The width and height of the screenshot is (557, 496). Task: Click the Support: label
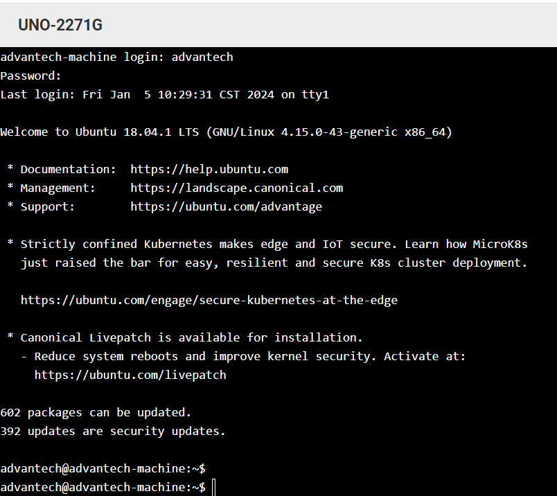[x=47, y=206]
